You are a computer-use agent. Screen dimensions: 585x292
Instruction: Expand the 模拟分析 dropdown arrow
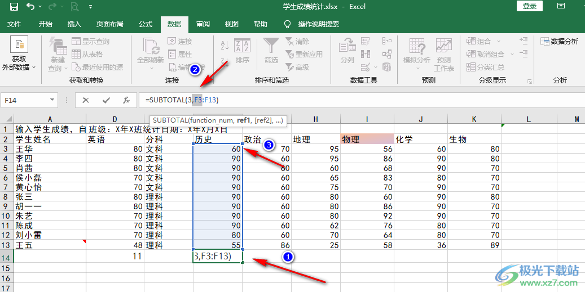417,69
